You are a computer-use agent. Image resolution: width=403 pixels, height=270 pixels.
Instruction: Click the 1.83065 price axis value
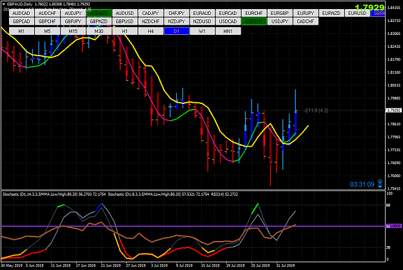tap(394, 34)
